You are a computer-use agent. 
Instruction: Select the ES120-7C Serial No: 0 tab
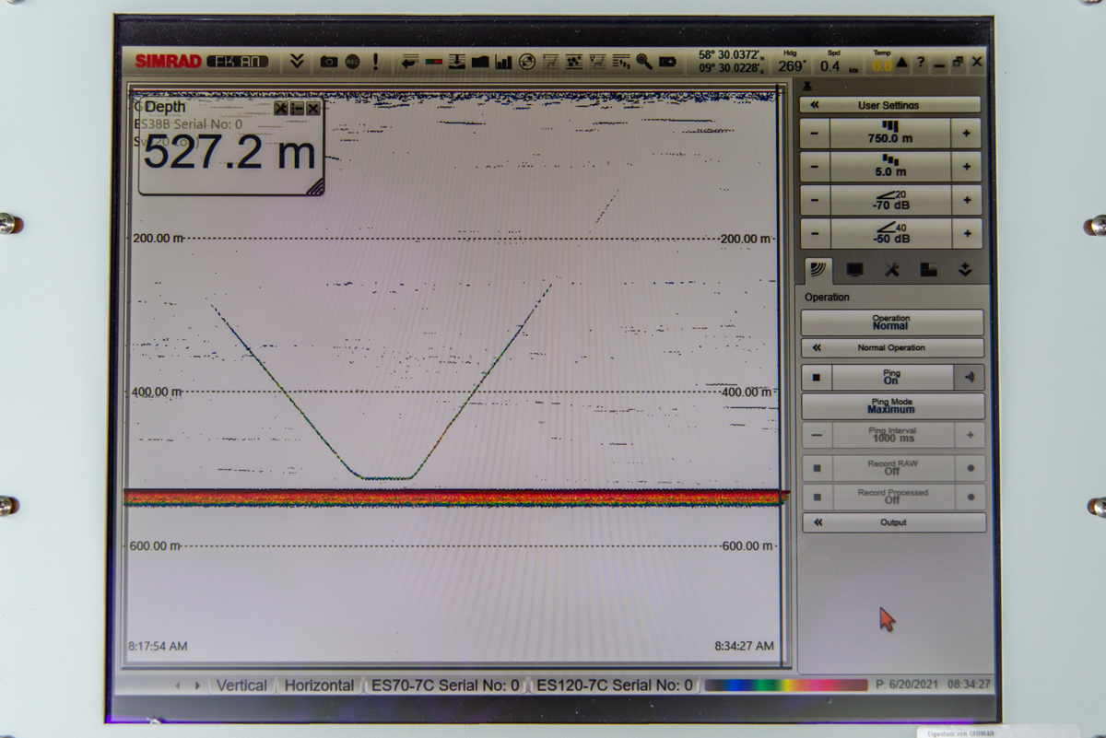click(x=615, y=685)
